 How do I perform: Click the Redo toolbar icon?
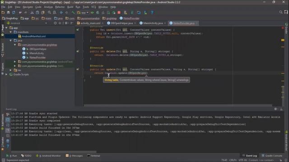pyautogui.click(x=25, y=13)
